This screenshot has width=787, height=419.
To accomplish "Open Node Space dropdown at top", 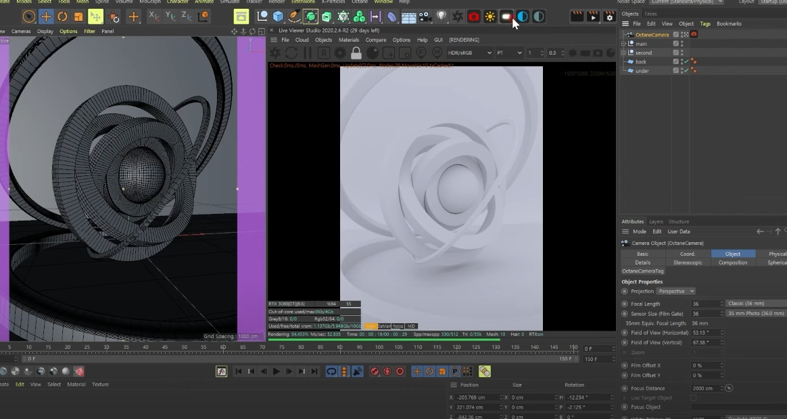I will [x=686, y=1].
